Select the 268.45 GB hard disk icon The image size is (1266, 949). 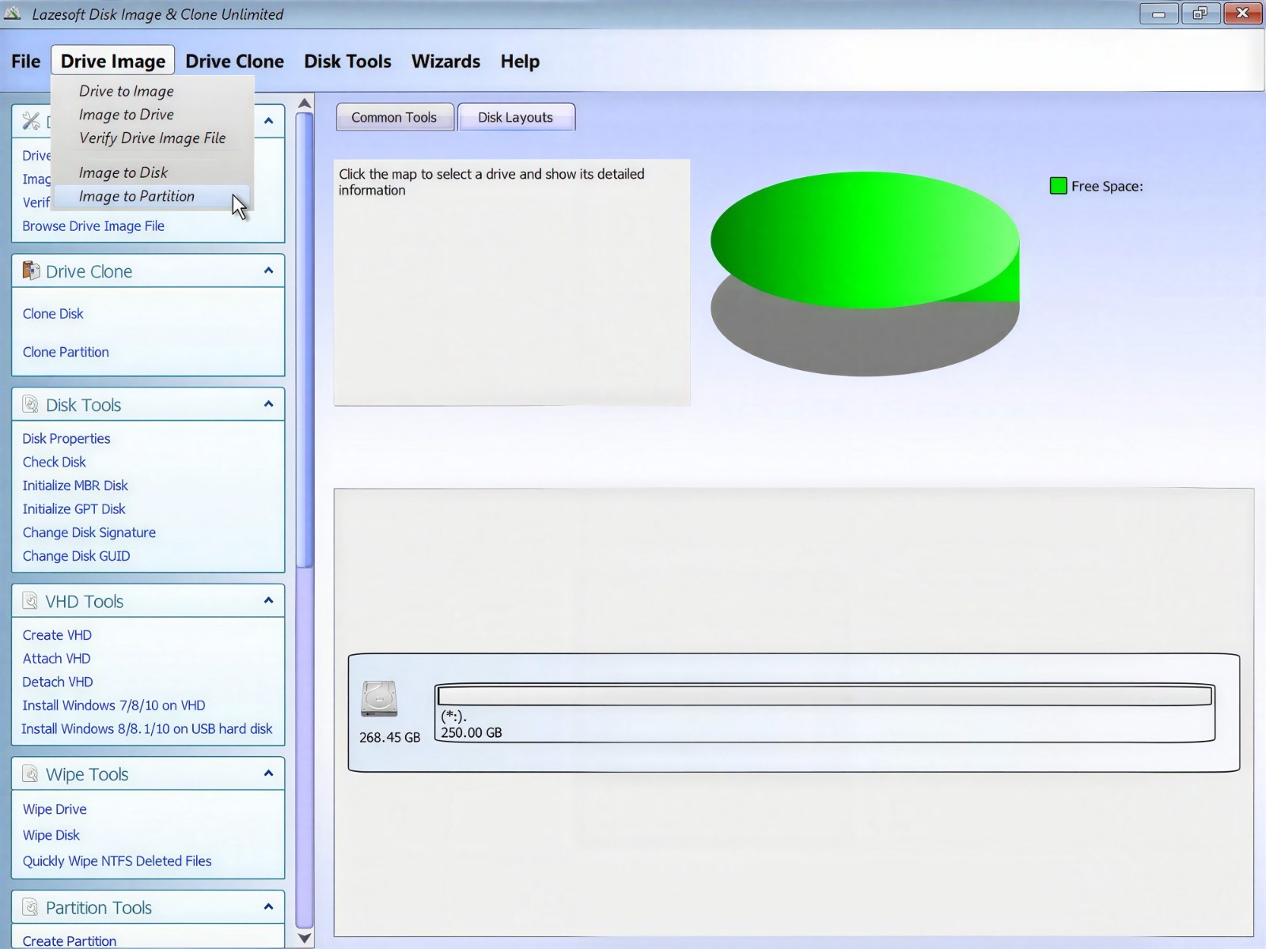tap(379, 699)
